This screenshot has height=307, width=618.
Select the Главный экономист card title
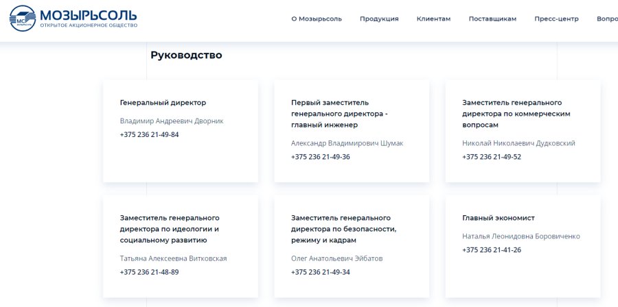pyautogui.click(x=499, y=218)
